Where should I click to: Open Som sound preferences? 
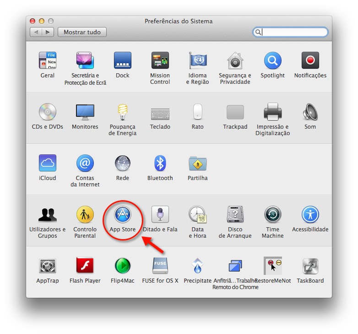[310, 112]
